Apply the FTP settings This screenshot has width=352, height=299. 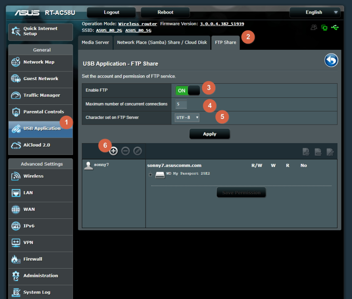(210, 134)
